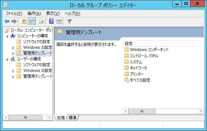The height and width of the screenshot is (131, 207).
Task: Click the Filter funnel toolbar icon
Action: 69,21
